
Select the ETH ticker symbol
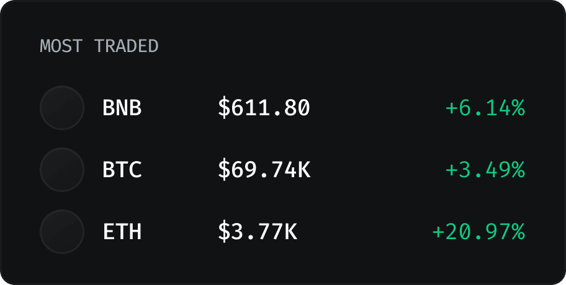[x=122, y=232]
